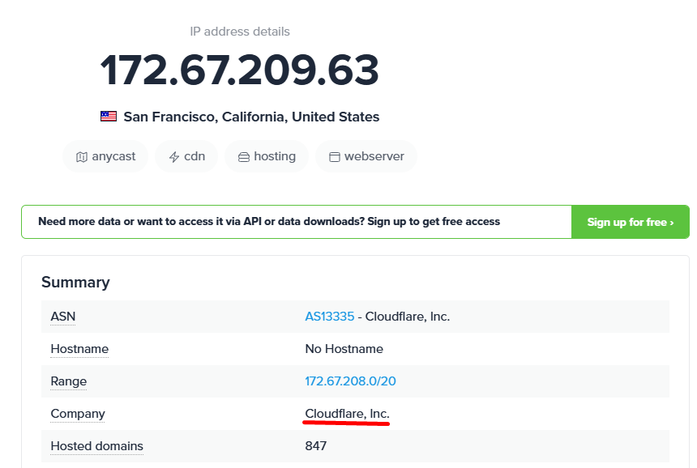This screenshot has height=468, width=697.
Task: Click the No Hostname value
Action: tap(344, 349)
